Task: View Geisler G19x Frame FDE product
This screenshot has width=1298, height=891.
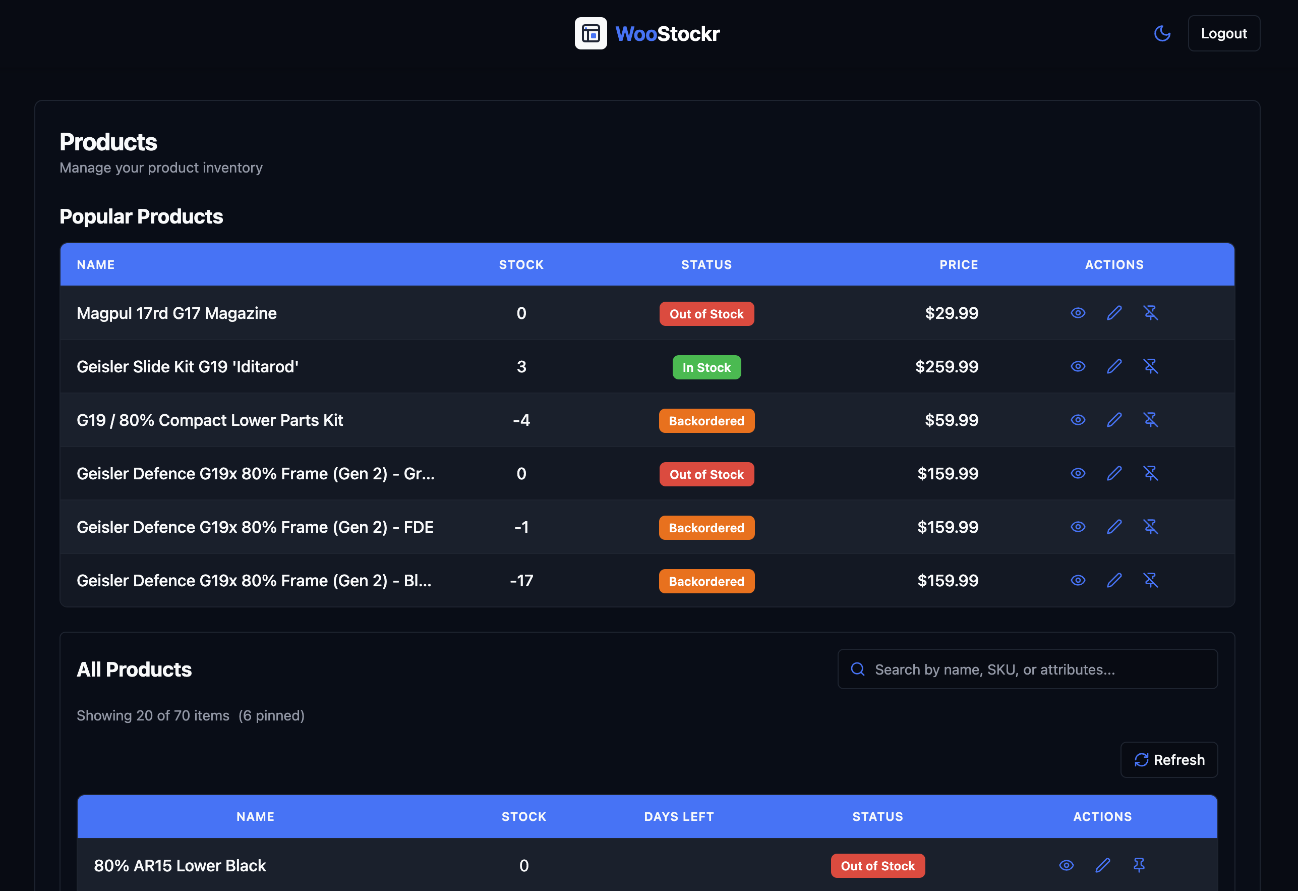Action: pos(1078,527)
